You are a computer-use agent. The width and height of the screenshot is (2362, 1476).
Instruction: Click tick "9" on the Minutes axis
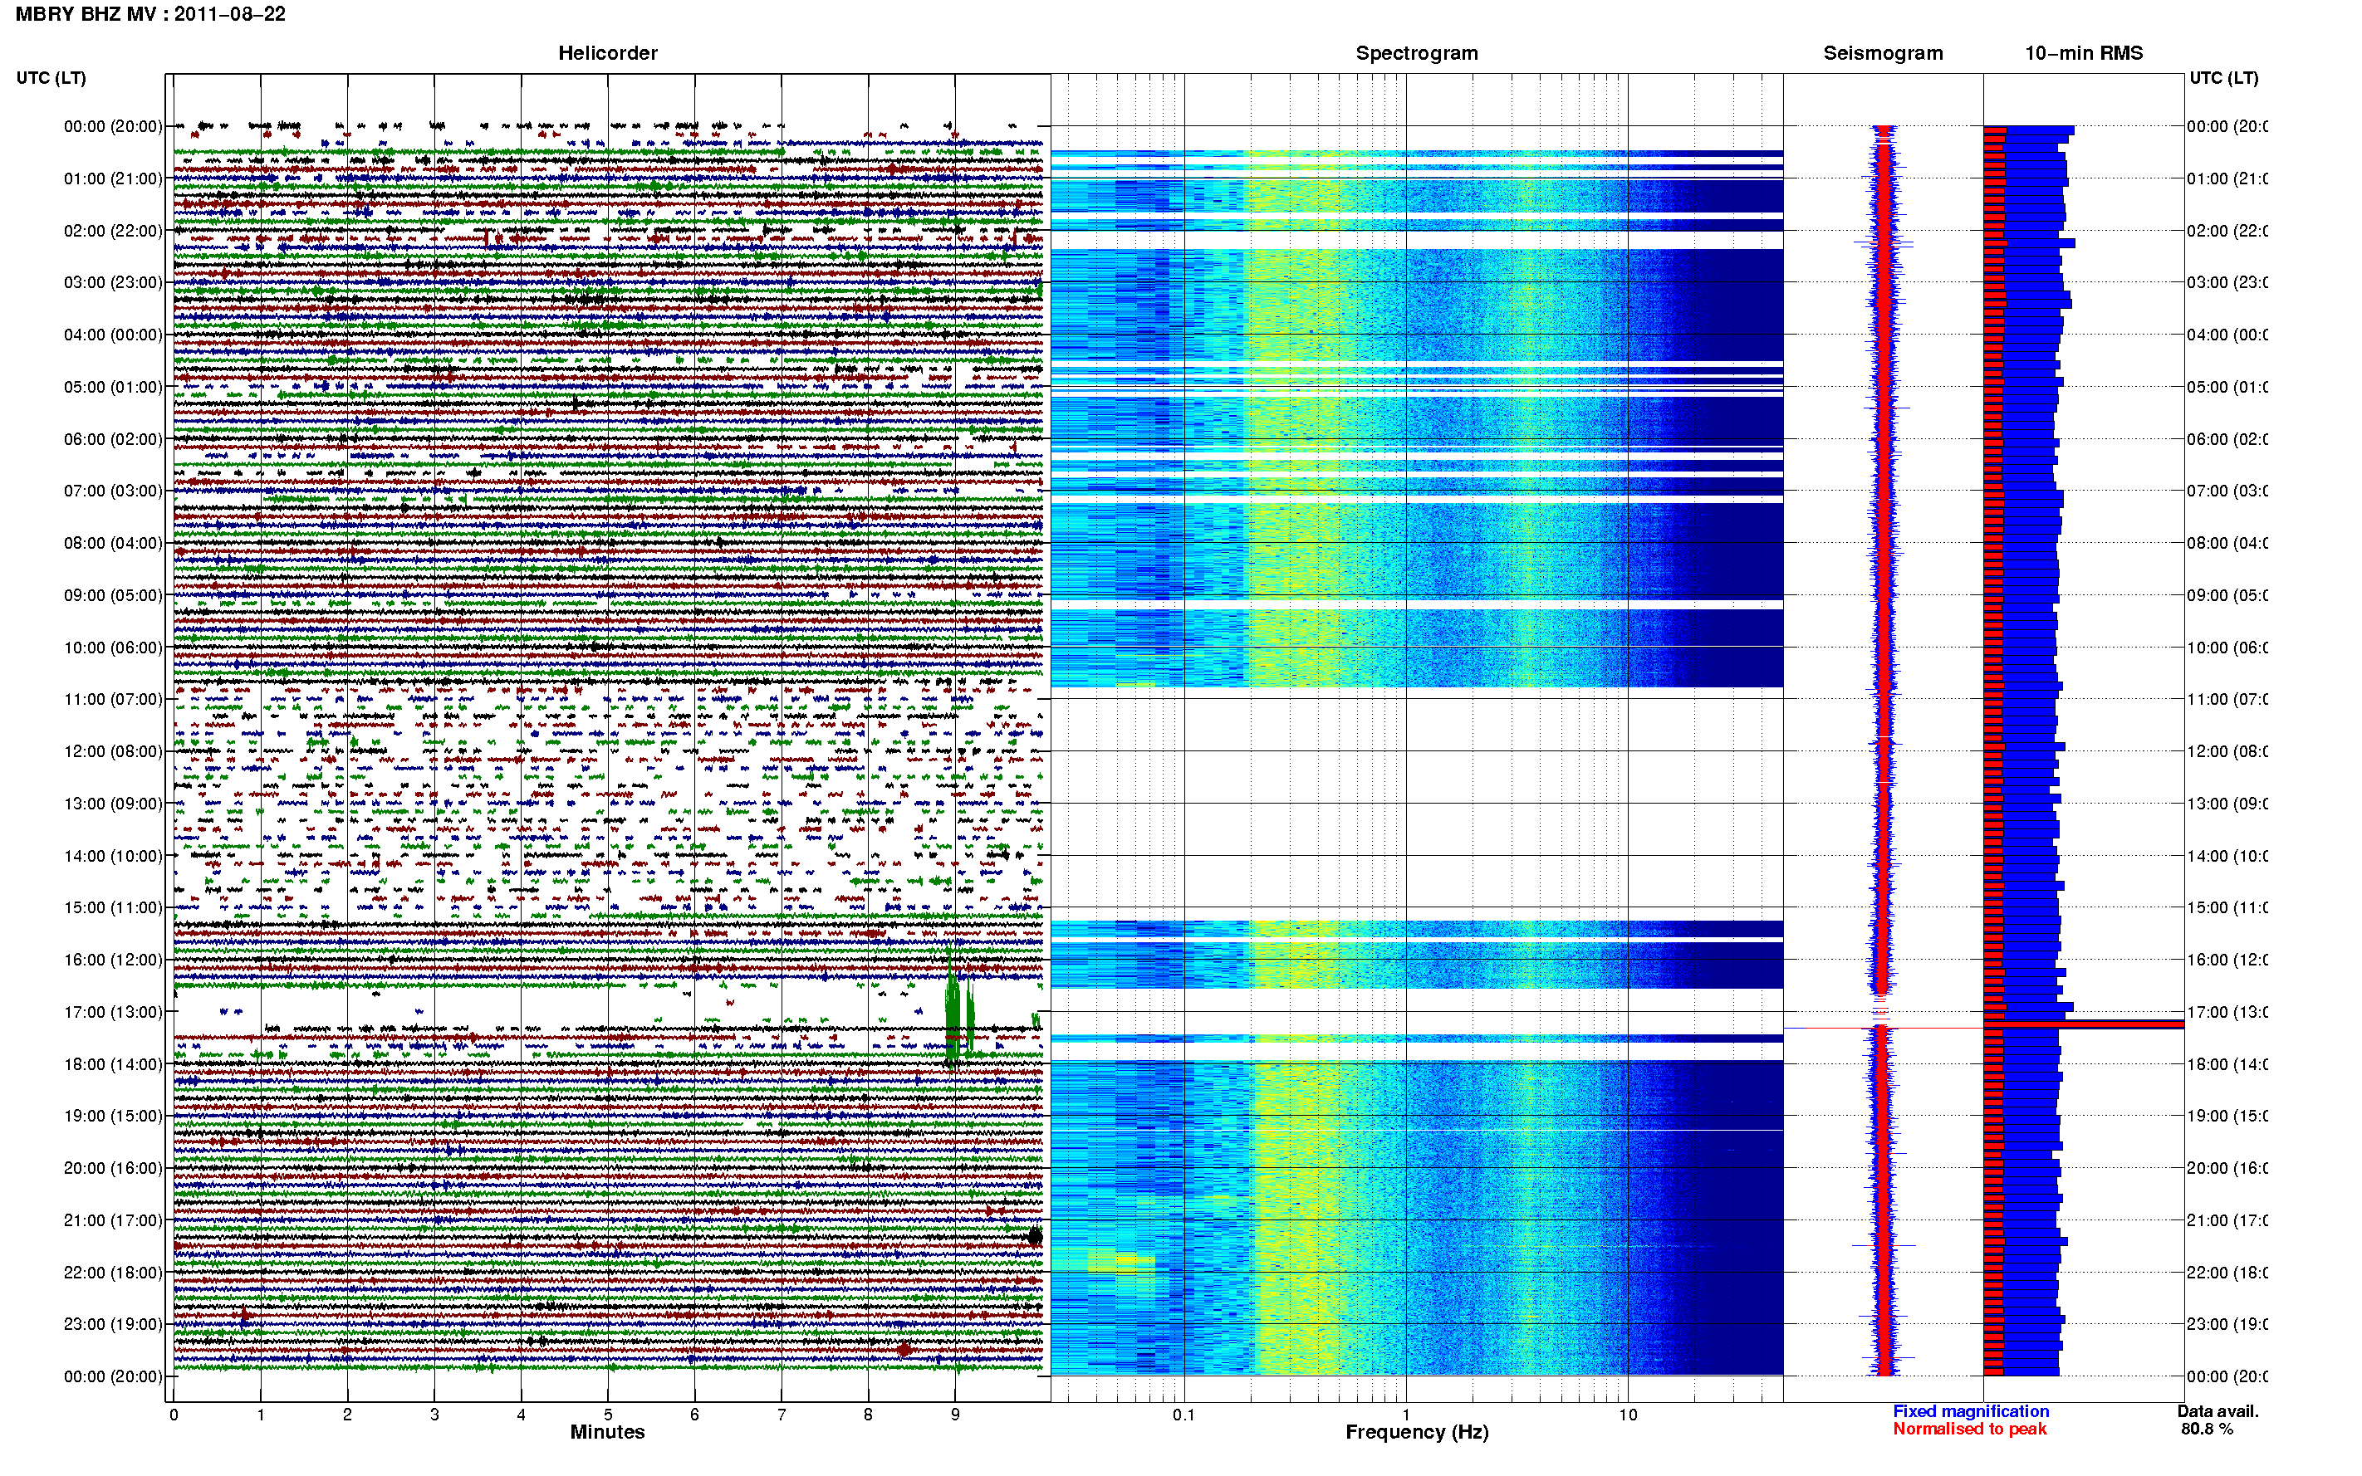click(x=955, y=1415)
